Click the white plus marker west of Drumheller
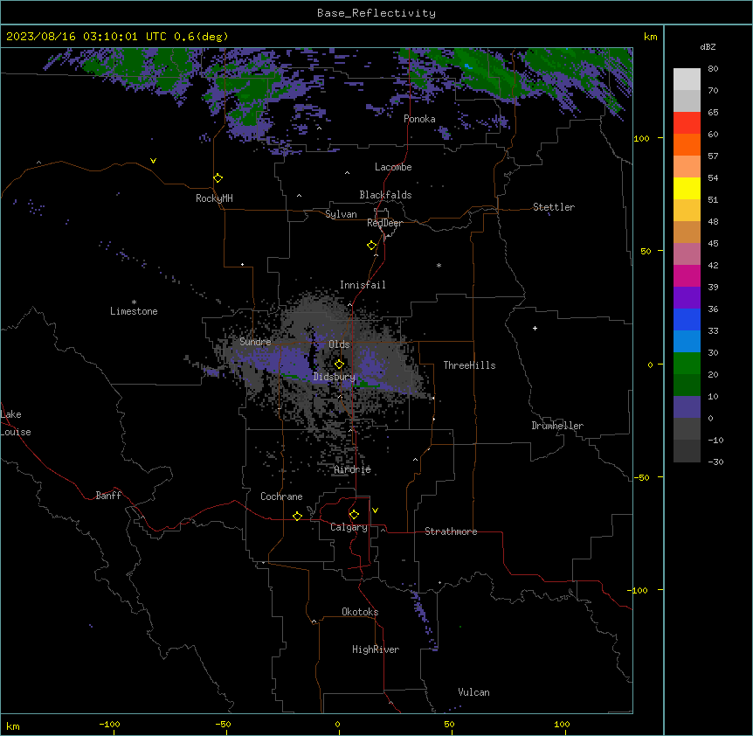753x736 pixels. point(535,328)
